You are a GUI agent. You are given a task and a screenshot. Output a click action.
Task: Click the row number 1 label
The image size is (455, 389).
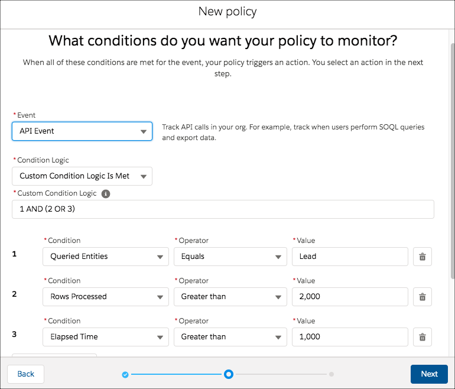pyautogui.click(x=14, y=254)
